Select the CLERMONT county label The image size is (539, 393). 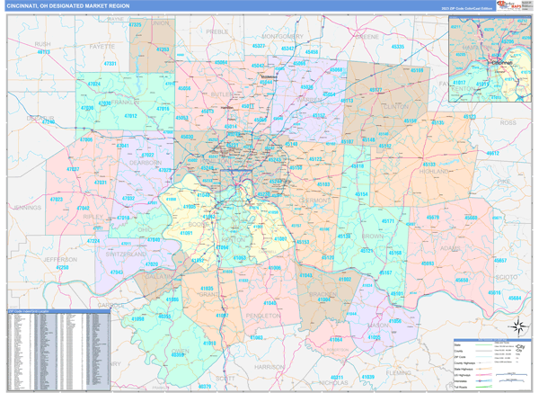coord(314,201)
